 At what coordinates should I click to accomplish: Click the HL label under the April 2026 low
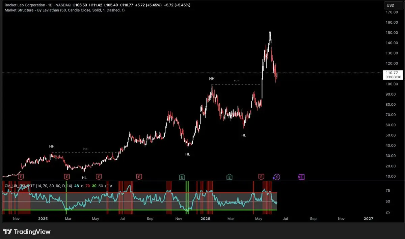point(244,135)
